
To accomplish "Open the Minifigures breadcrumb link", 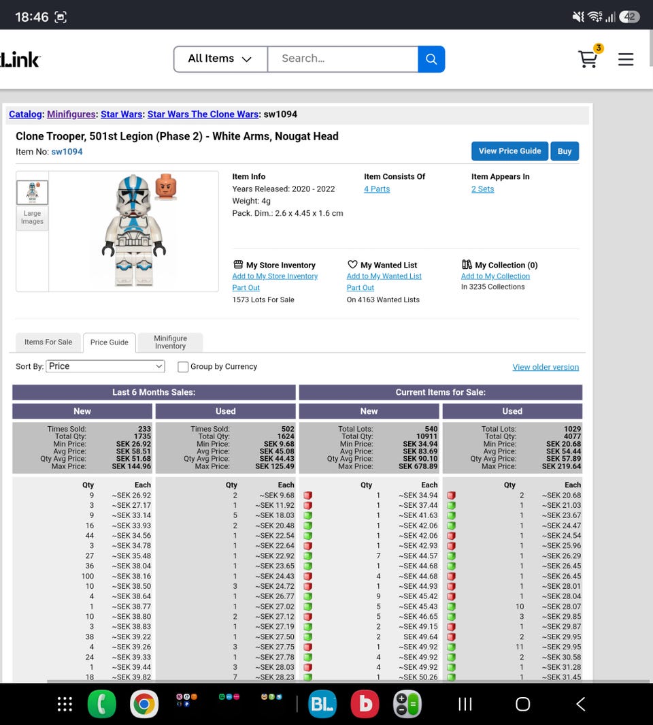I will 71,114.
